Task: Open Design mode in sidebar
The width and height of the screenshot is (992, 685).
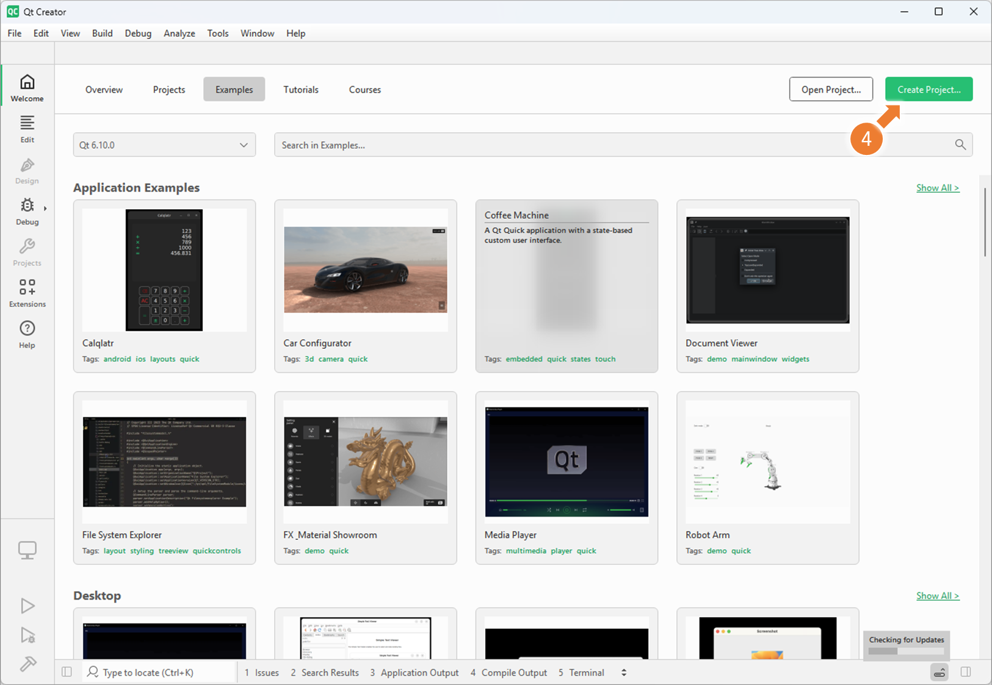Action: coord(27,170)
